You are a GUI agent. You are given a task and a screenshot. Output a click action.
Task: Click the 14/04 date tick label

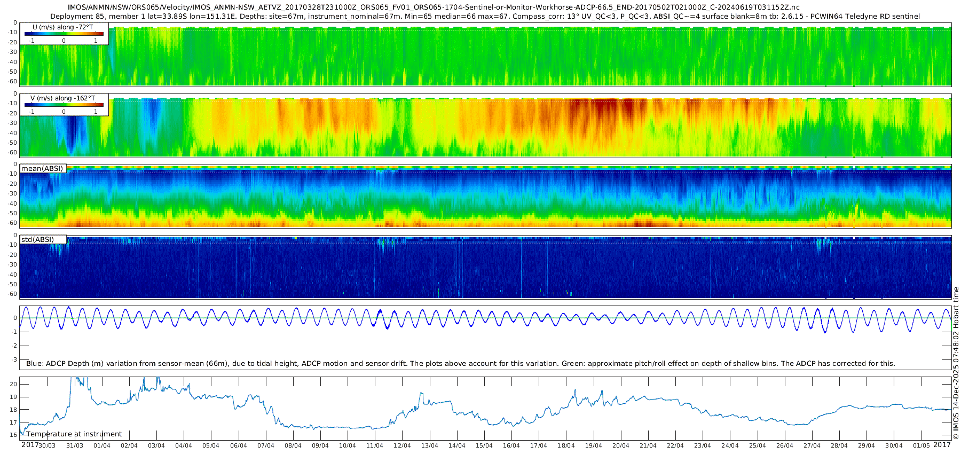[x=457, y=446]
